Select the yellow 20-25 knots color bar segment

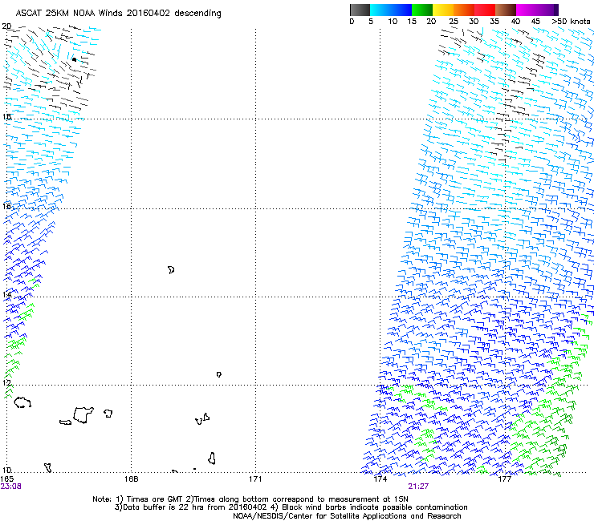pyautogui.click(x=443, y=10)
